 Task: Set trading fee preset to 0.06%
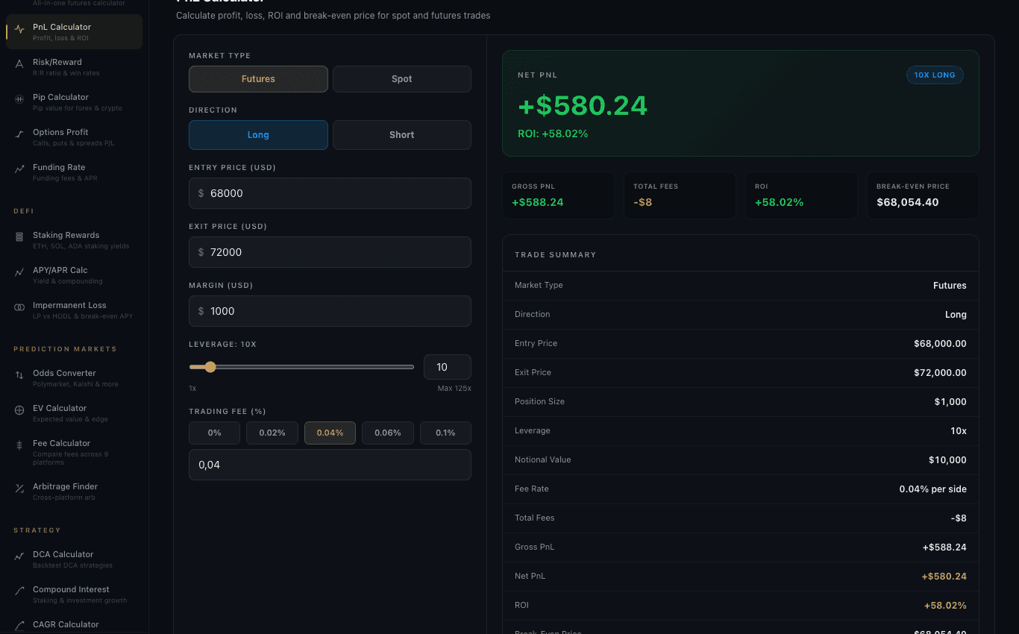coord(388,433)
